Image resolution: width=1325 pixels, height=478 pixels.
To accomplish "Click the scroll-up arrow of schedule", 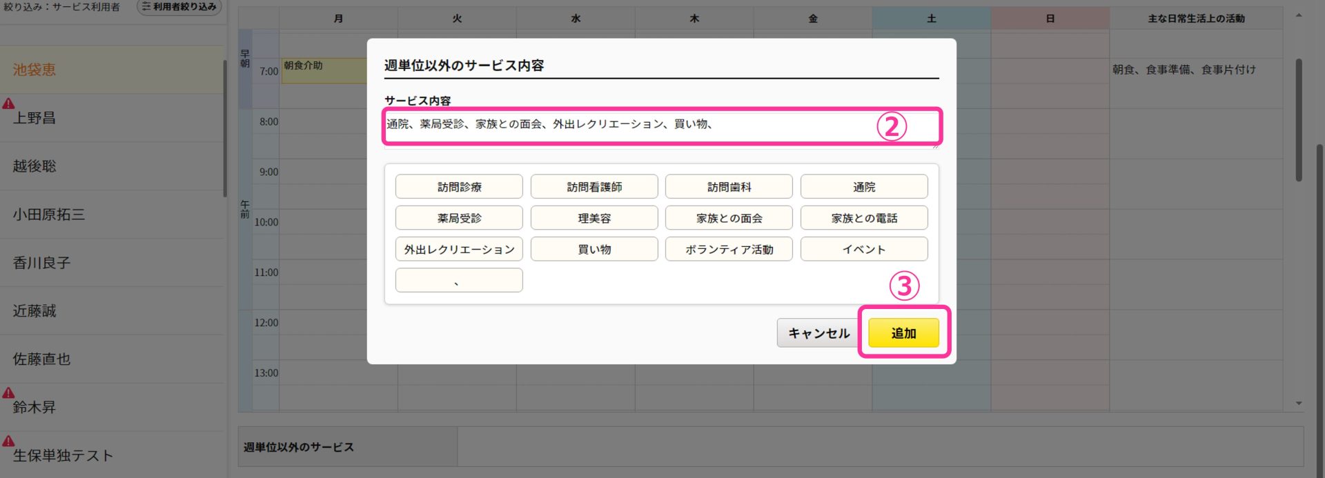I will pyautogui.click(x=1299, y=15).
